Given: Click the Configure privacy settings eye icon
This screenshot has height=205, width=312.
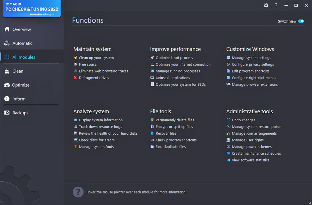Looking at the screenshot, I should [228, 64].
